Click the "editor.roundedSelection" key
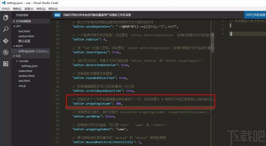 tap(94, 78)
